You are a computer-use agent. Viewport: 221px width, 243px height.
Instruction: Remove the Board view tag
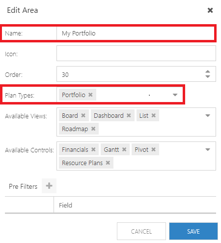tap(83, 115)
